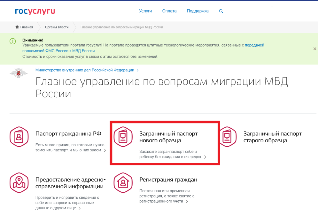Screen dimensions: 318x224
Task: Click the address-reference map pin icon
Action: (x=19, y=183)
